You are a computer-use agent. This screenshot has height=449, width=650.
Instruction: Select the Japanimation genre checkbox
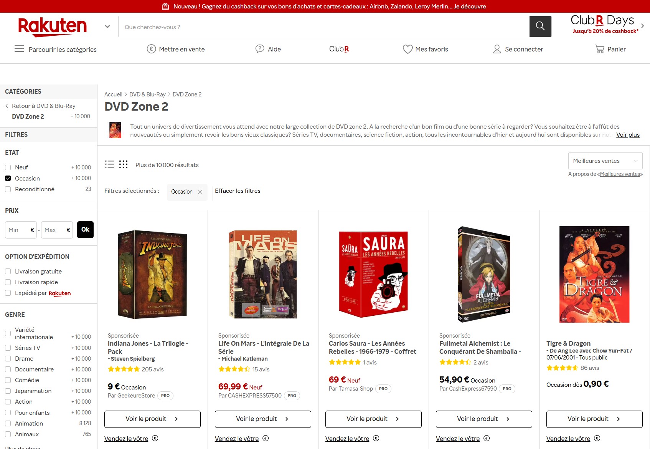point(8,391)
